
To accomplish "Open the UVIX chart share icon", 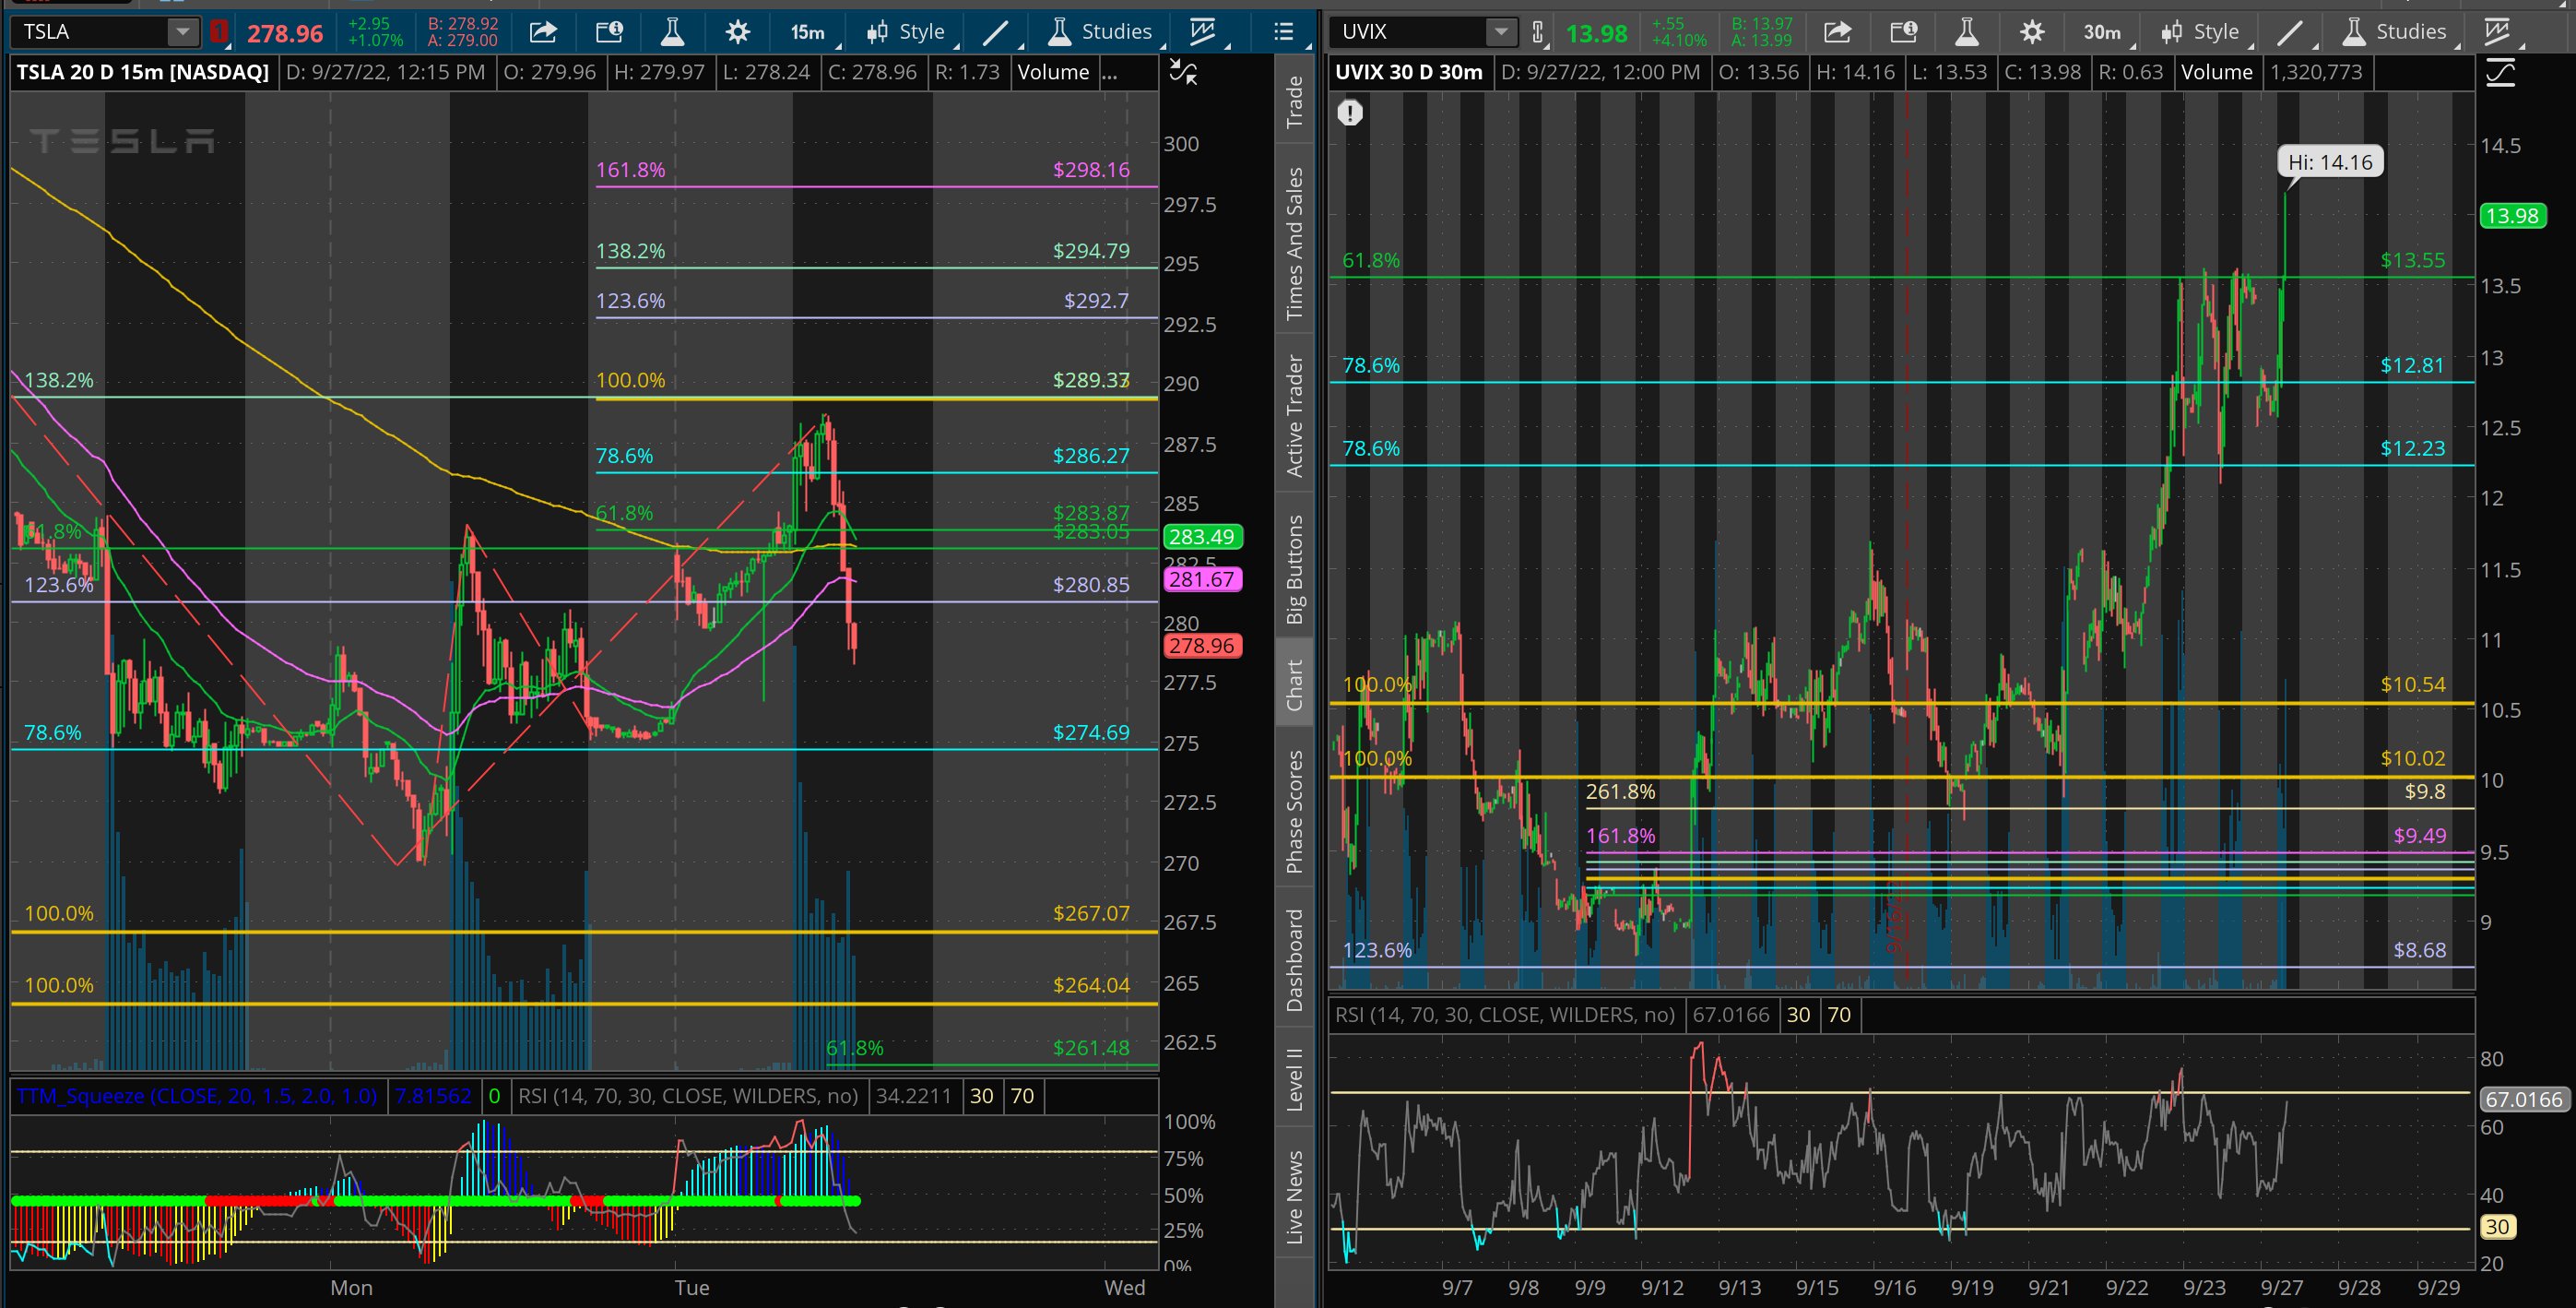I will 1837,32.
